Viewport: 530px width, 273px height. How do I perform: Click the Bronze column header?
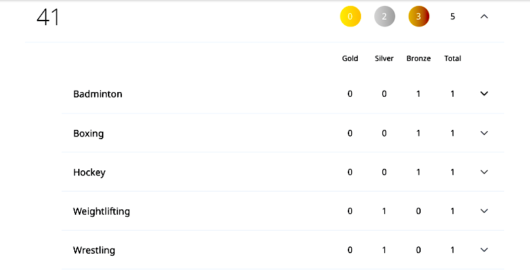pyautogui.click(x=419, y=58)
